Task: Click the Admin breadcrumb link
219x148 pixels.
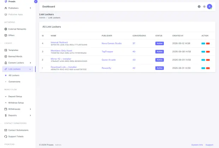Action: click(x=42, y=18)
